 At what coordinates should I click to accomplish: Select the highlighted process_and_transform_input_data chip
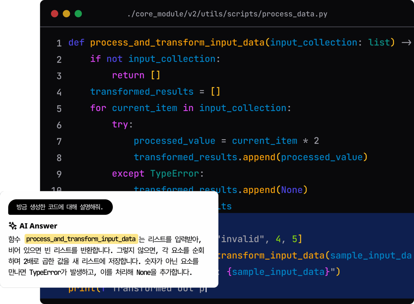click(81, 239)
